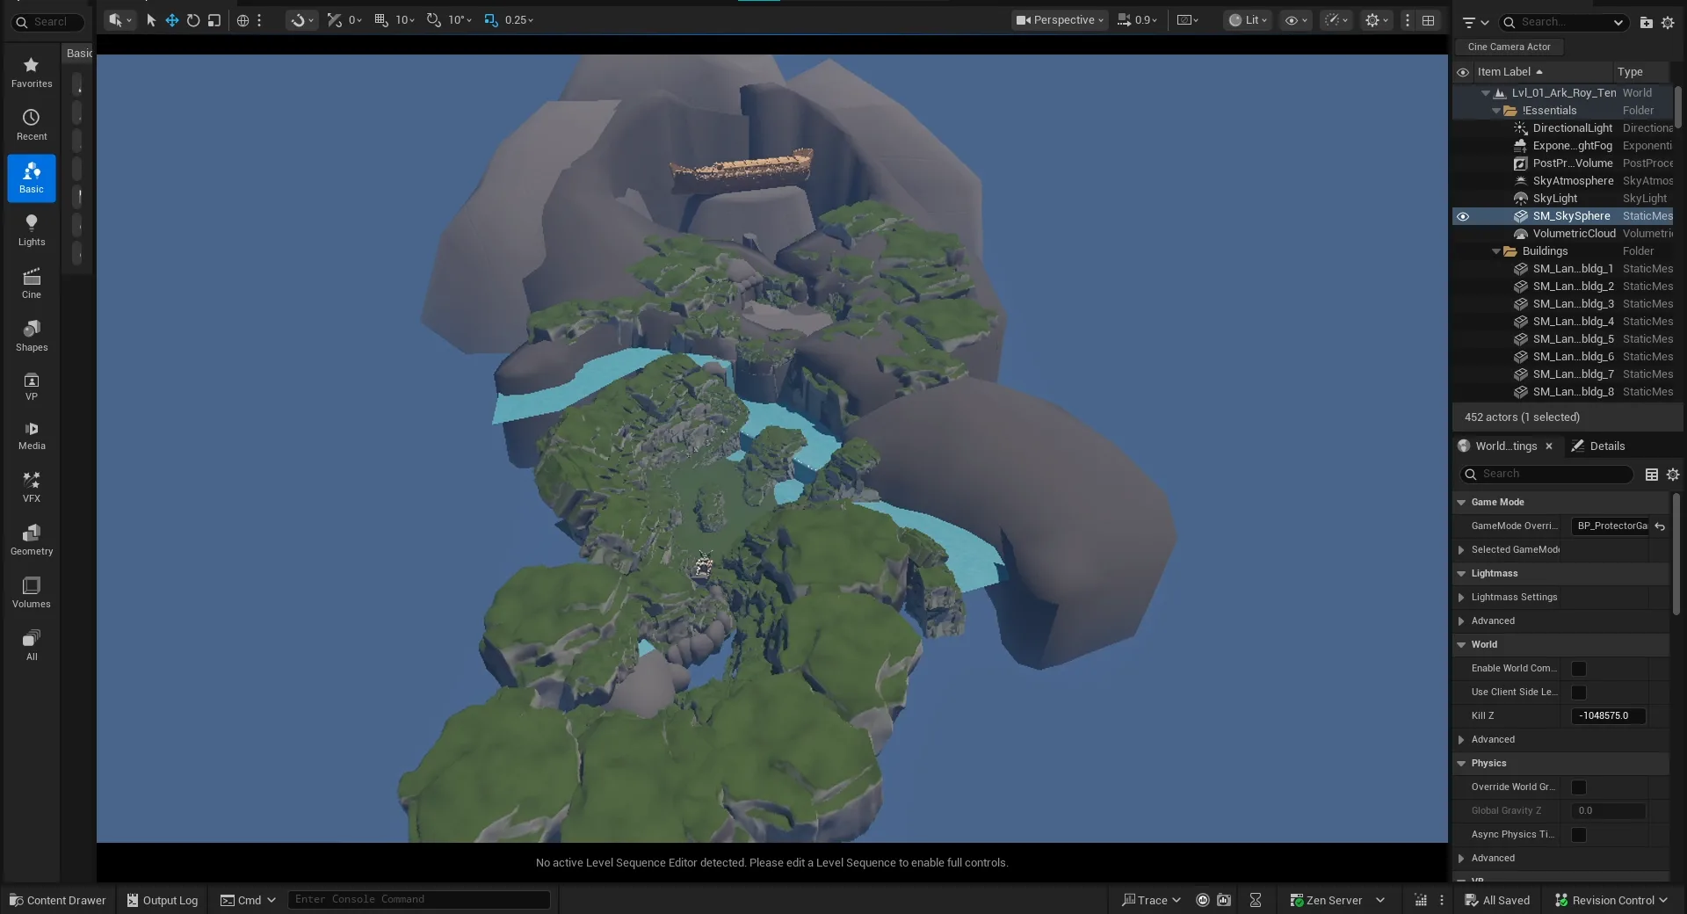Toggle Async Physics Tick checkbox
1687x914 pixels.
point(1579,835)
